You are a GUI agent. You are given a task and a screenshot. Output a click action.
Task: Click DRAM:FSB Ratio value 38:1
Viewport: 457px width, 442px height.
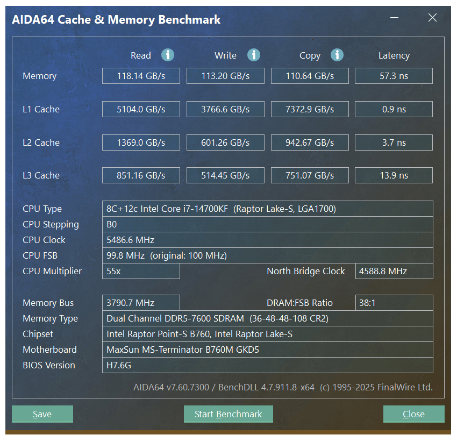coord(394,303)
